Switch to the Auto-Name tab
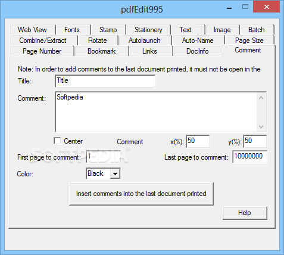The image size is (284, 255). click(x=198, y=41)
